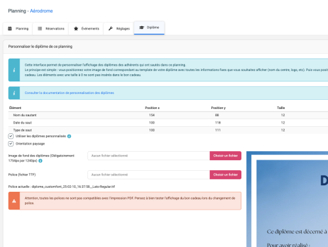Toggle 'Utiliser les diplômes personnalisés' checkbox
The height and width of the screenshot is (247, 328).
10,136
